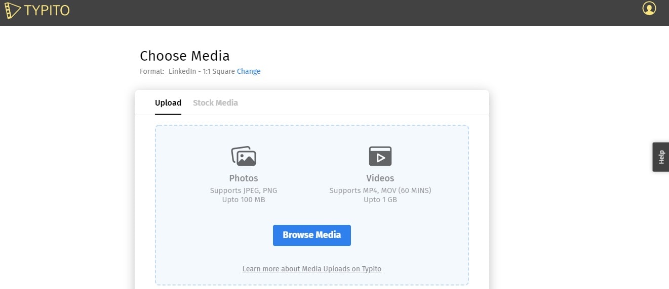Click the Photos image icon
Viewport: 669px width, 289px height.
(x=244, y=156)
